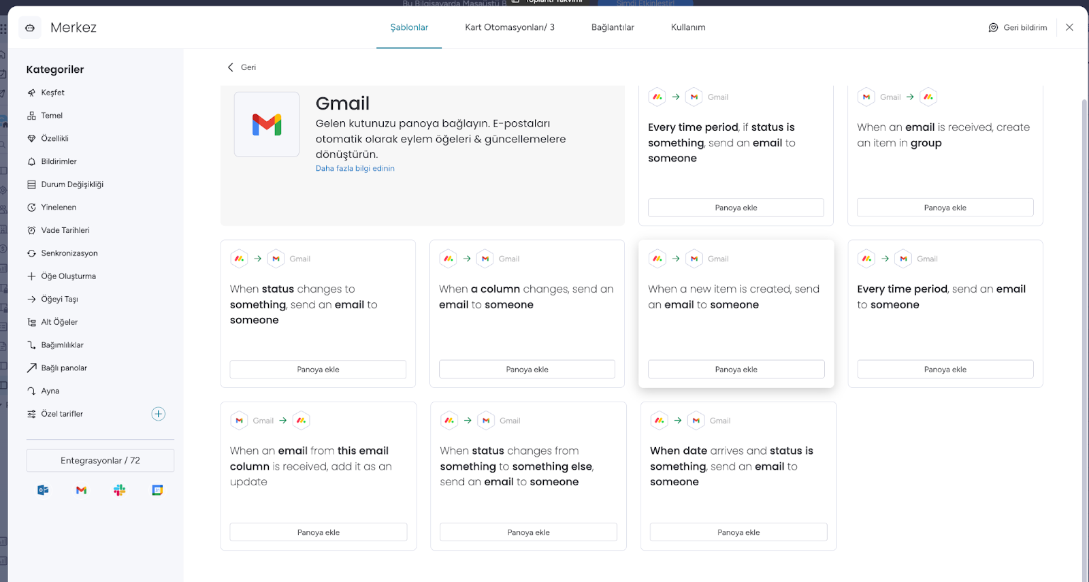Select the 'When a new item is created' card text

(734, 297)
